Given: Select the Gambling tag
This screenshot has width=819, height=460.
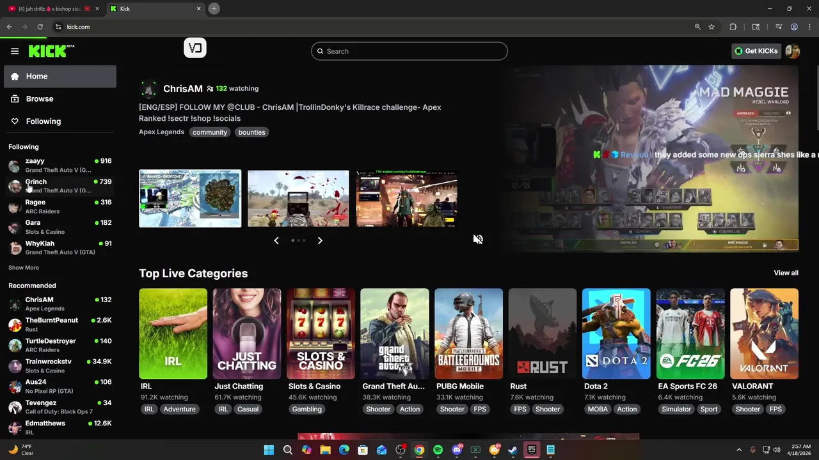Looking at the screenshot, I should click(x=307, y=410).
